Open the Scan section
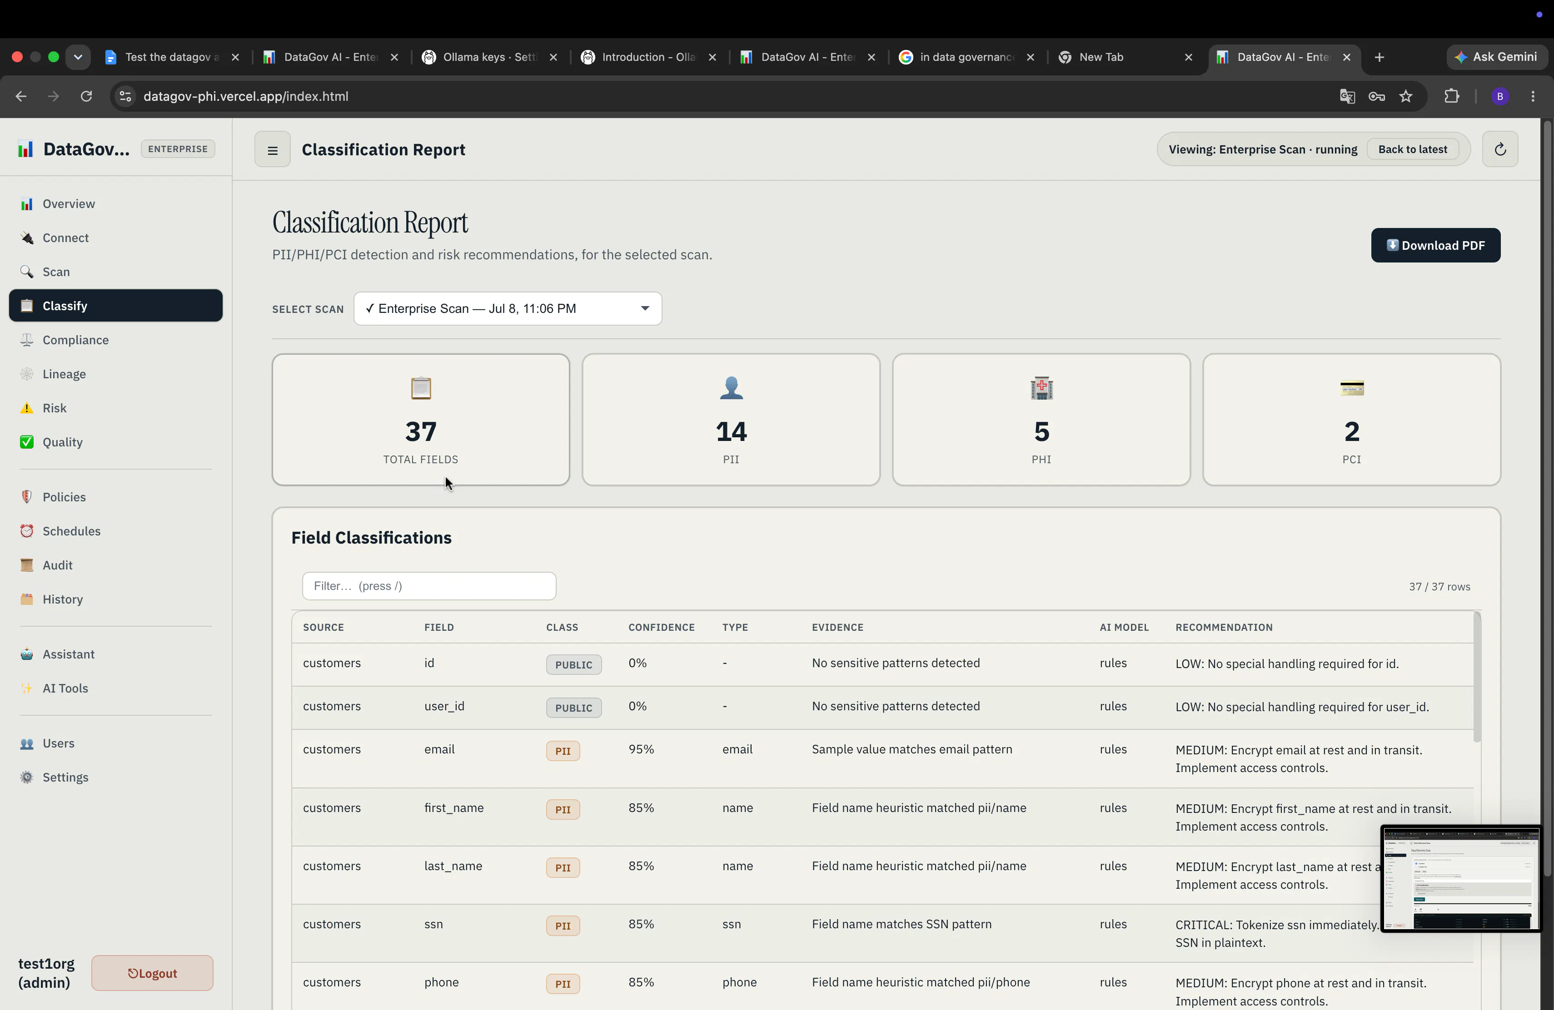1554x1010 pixels. point(115,272)
